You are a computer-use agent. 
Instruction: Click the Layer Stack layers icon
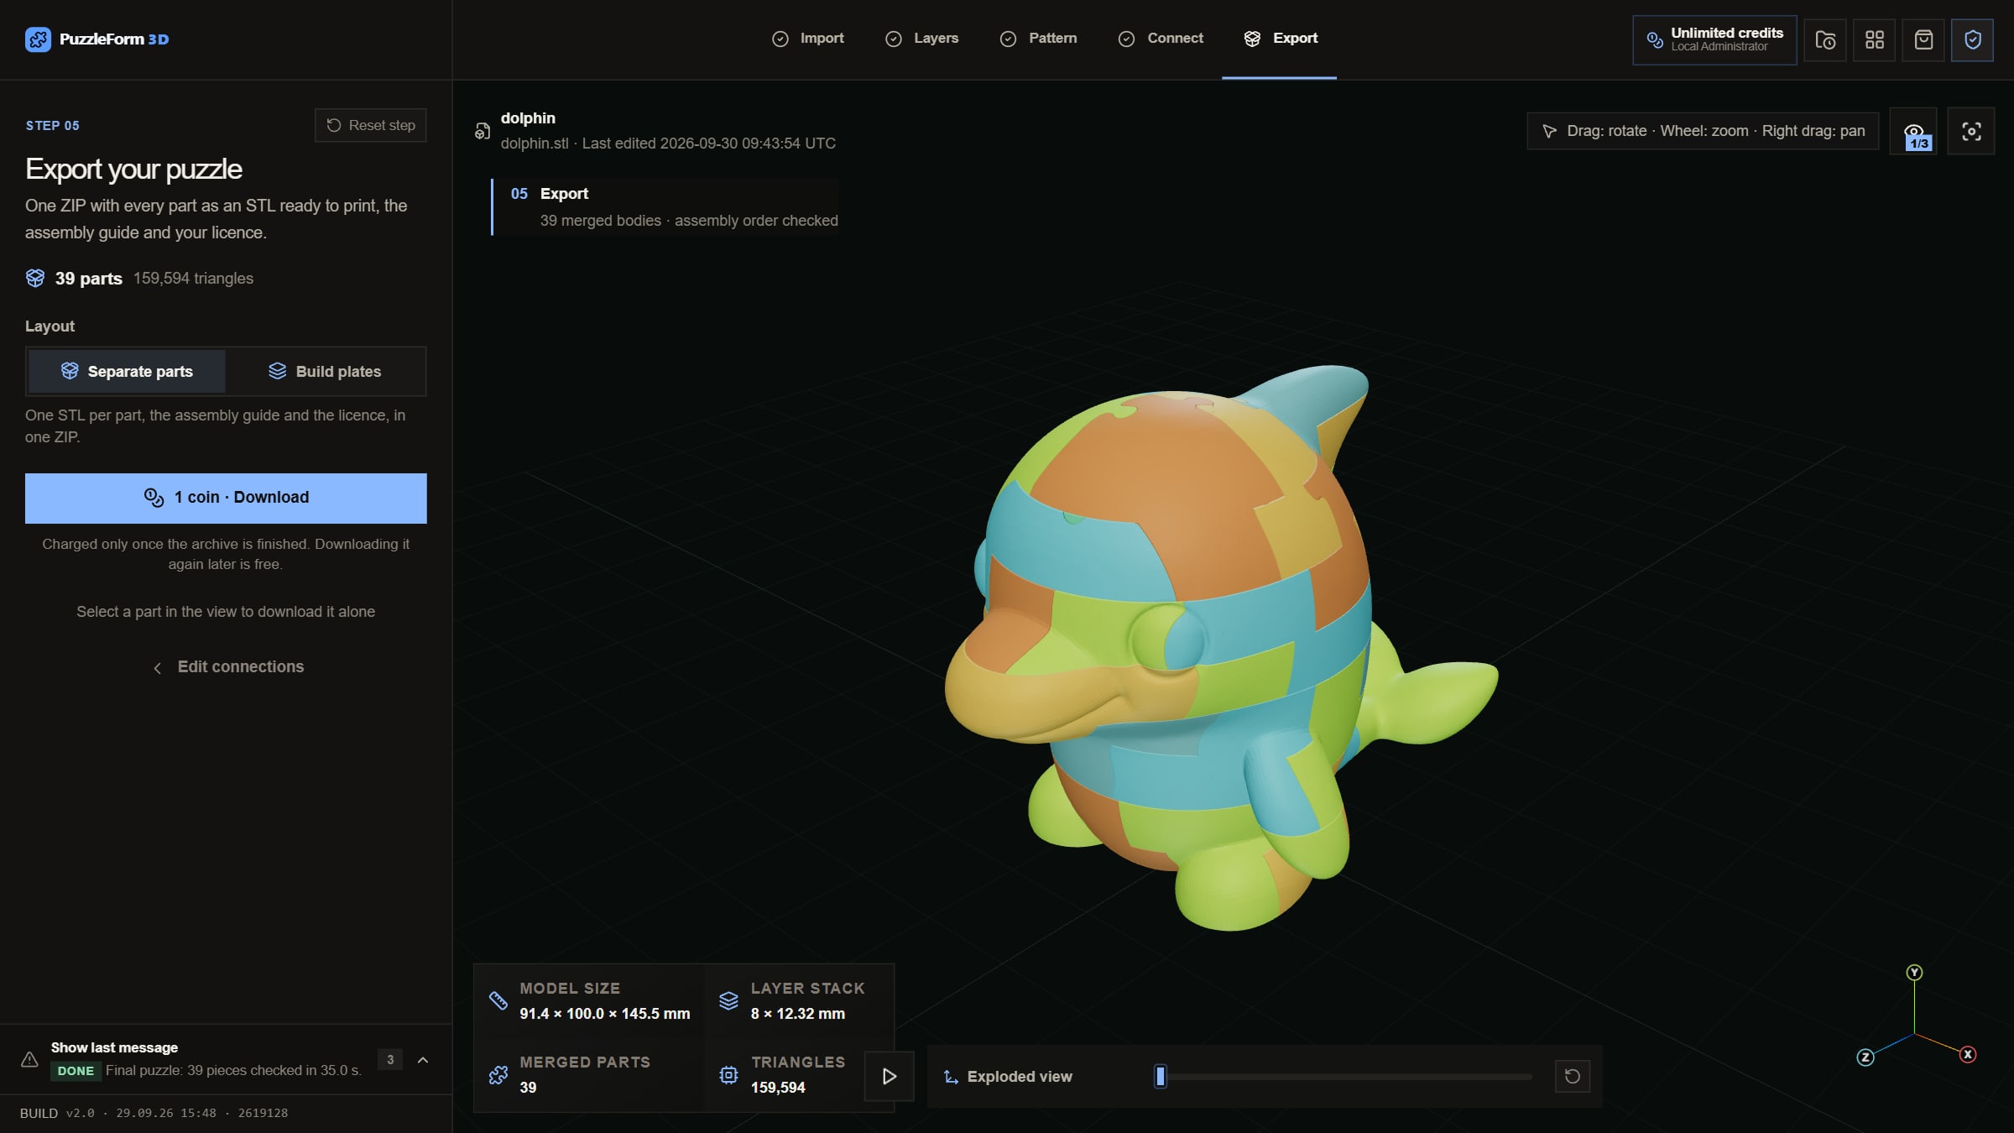728,1000
